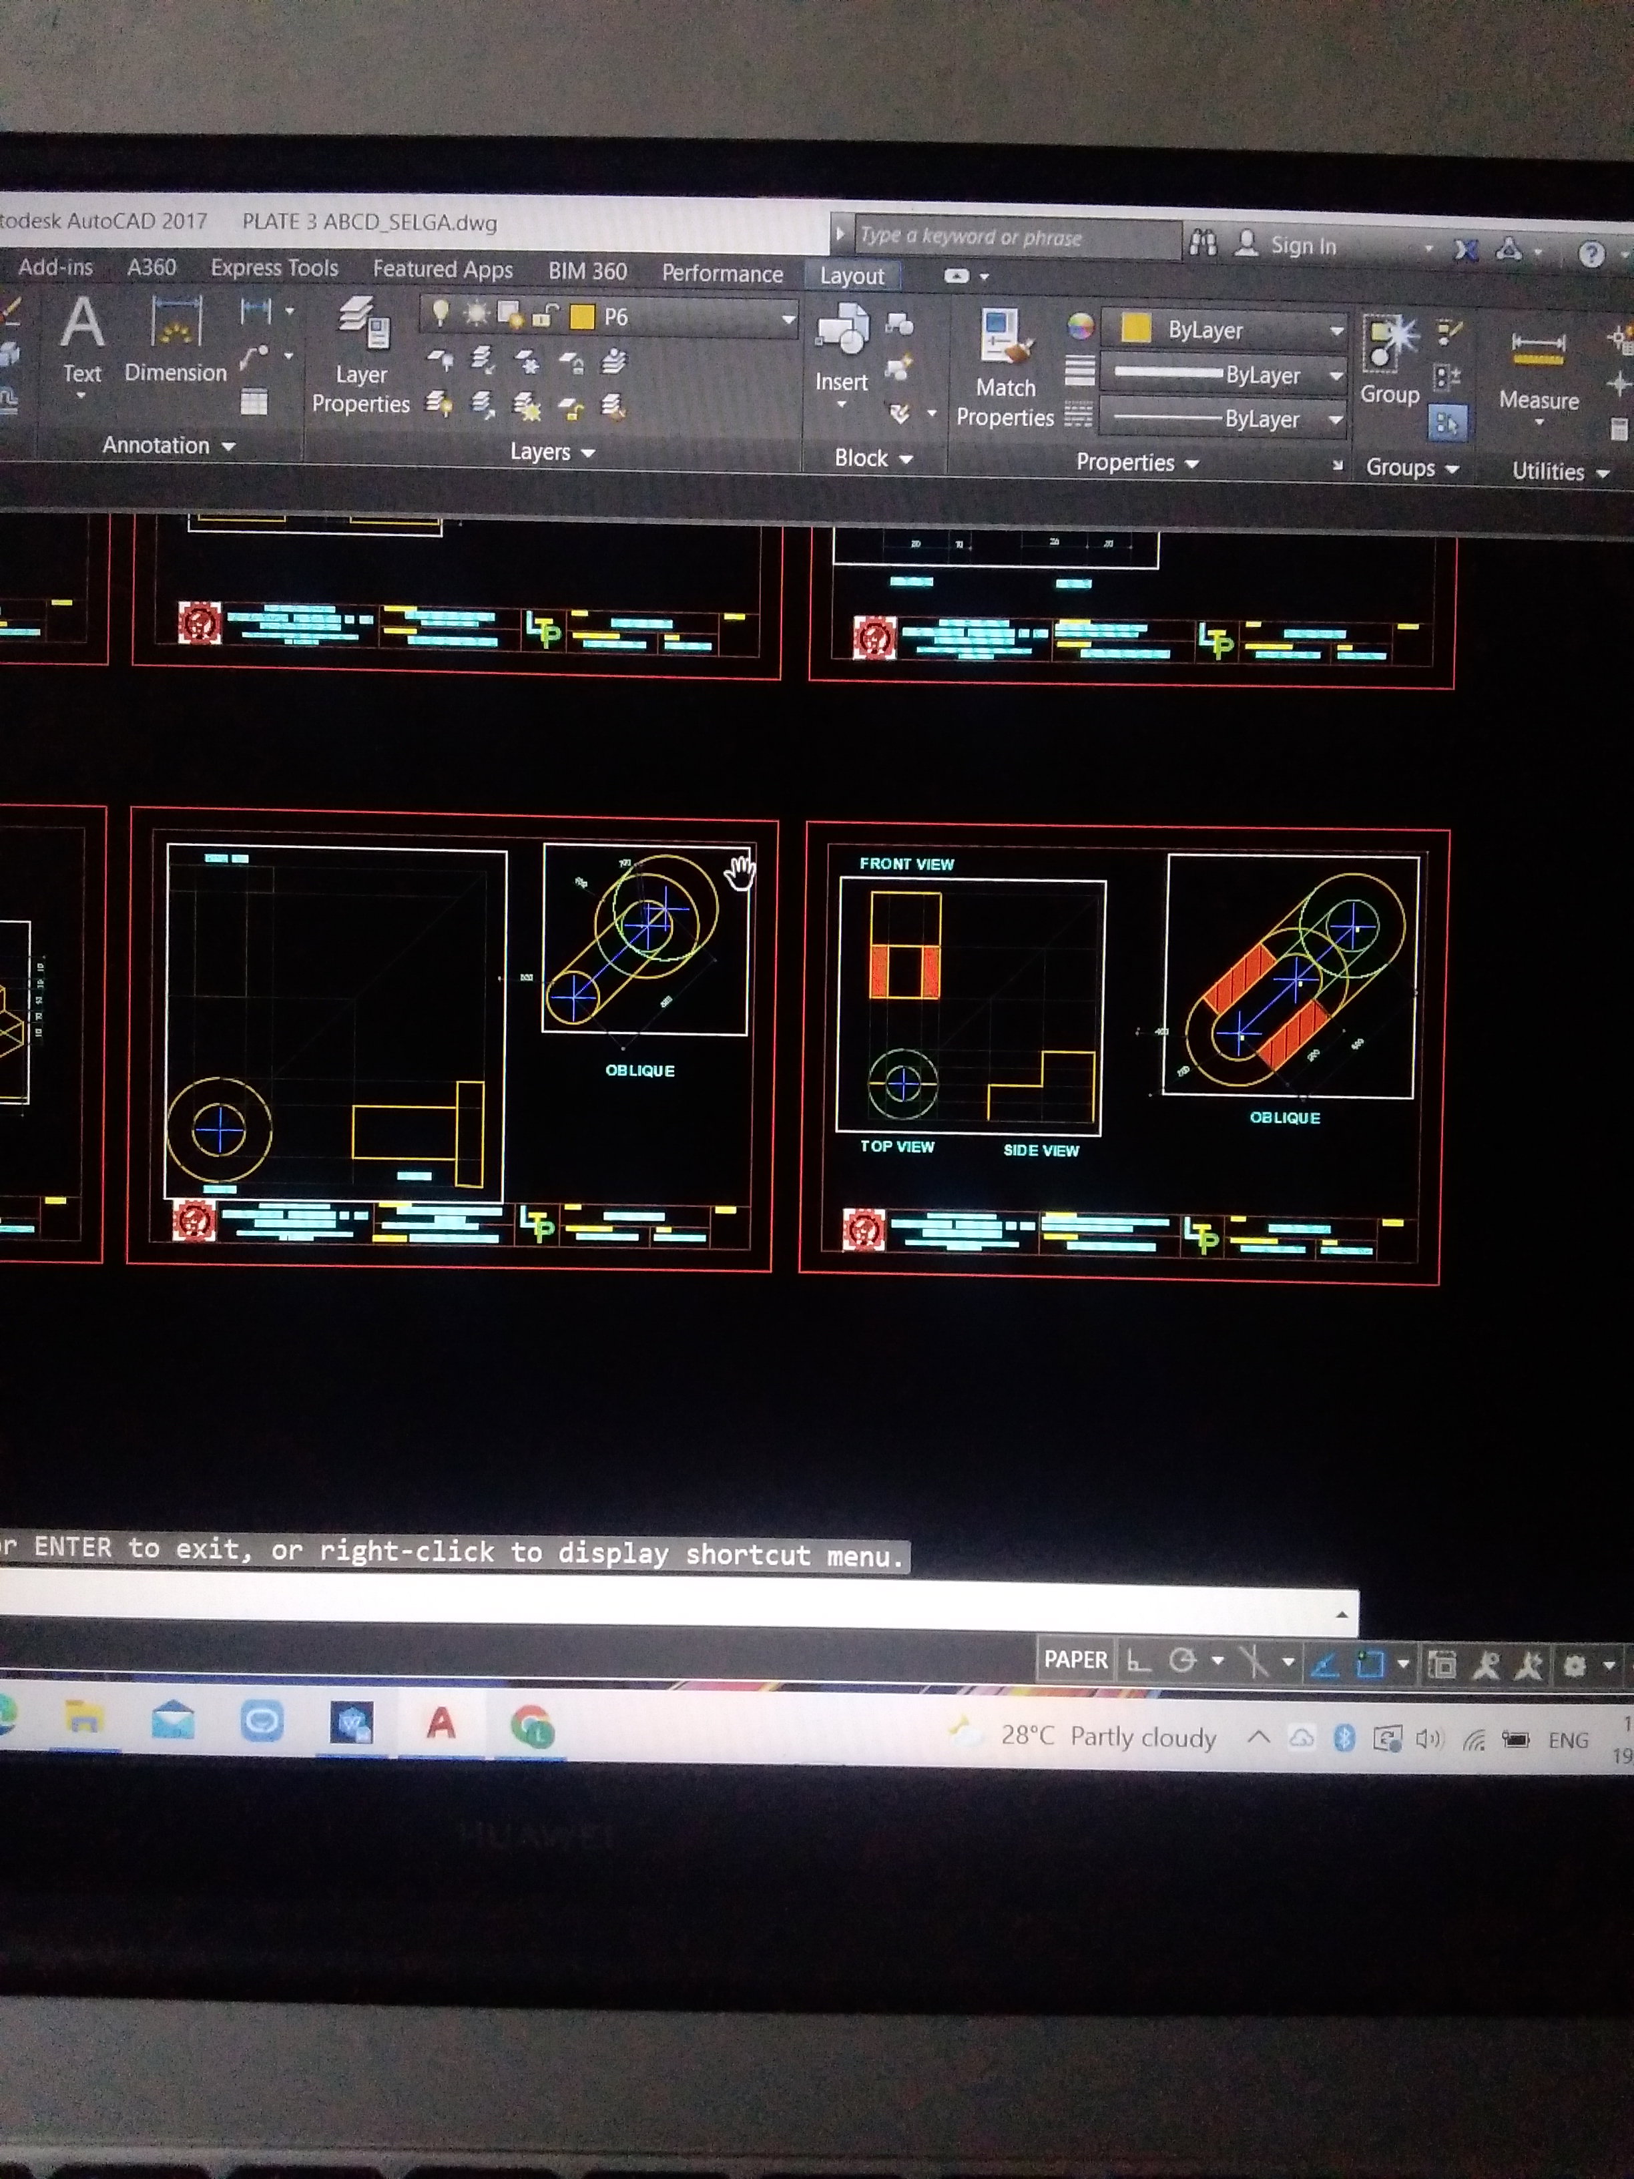Click the Edit Block icon

click(898, 369)
